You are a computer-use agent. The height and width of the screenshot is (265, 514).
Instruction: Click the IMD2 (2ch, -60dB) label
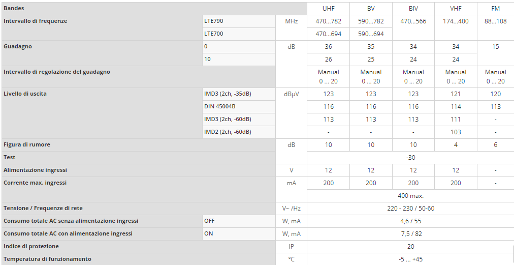(228, 132)
